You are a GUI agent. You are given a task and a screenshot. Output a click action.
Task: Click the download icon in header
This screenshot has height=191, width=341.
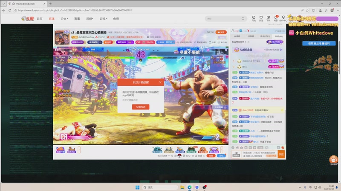click(269, 18)
